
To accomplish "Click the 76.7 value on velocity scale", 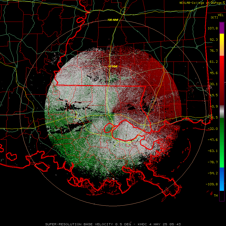I will 214,50.
